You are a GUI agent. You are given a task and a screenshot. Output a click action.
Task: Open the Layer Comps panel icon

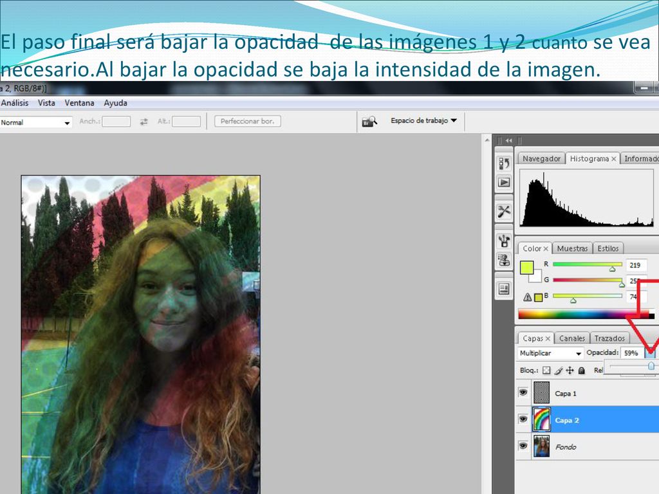(x=504, y=289)
